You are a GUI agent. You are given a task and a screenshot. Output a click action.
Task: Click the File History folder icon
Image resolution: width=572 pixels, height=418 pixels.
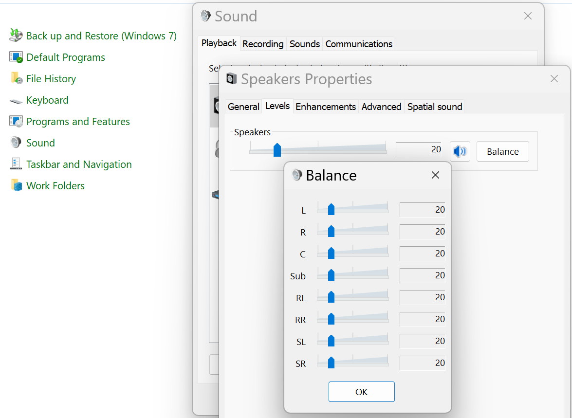16,78
